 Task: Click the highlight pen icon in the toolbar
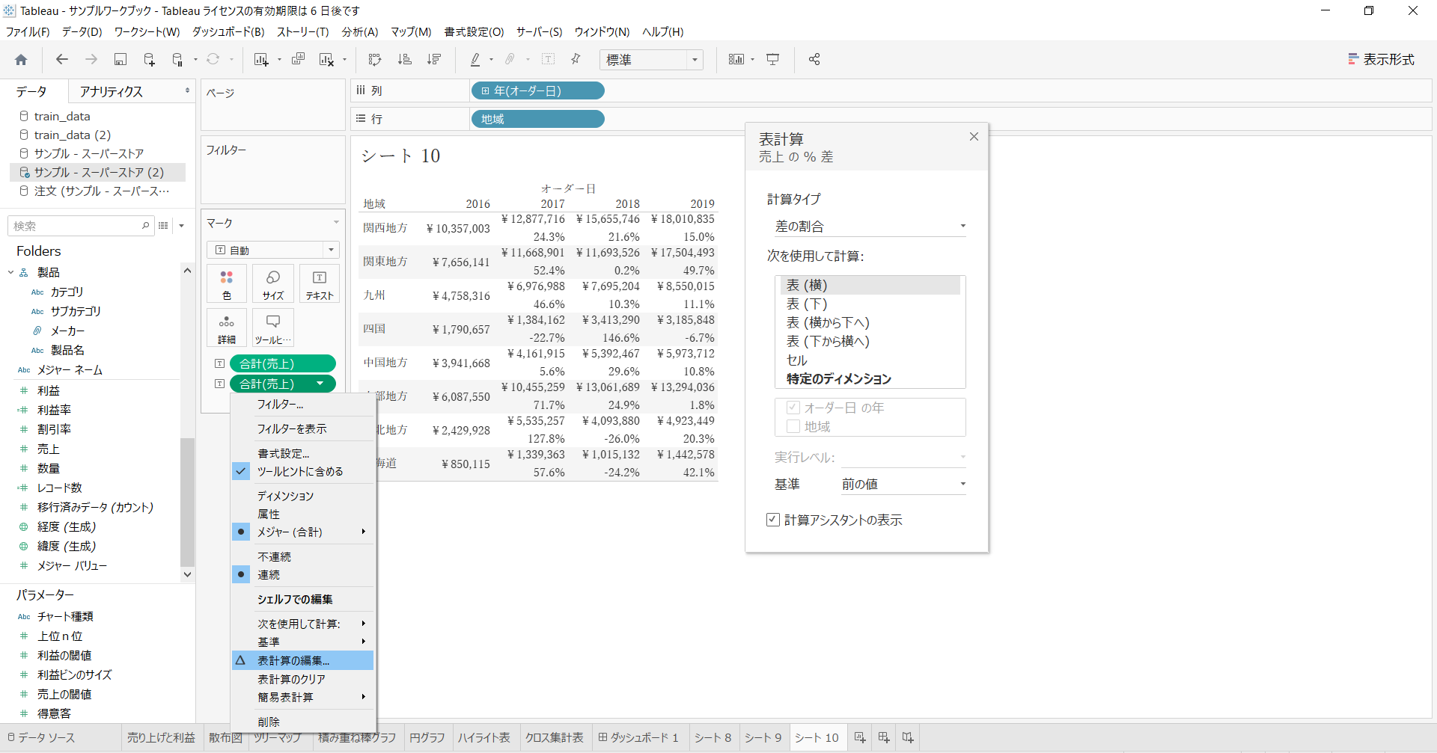click(475, 60)
